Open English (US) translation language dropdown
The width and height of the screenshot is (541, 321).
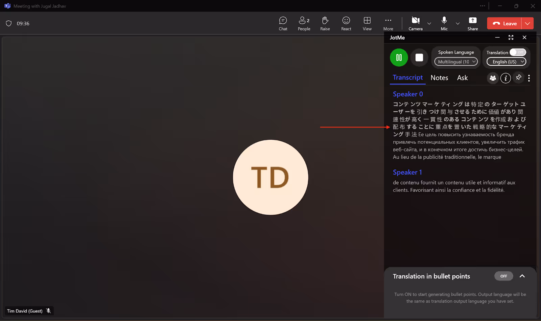pos(506,62)
